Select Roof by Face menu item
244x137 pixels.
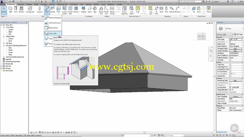[x=53, y=28]
